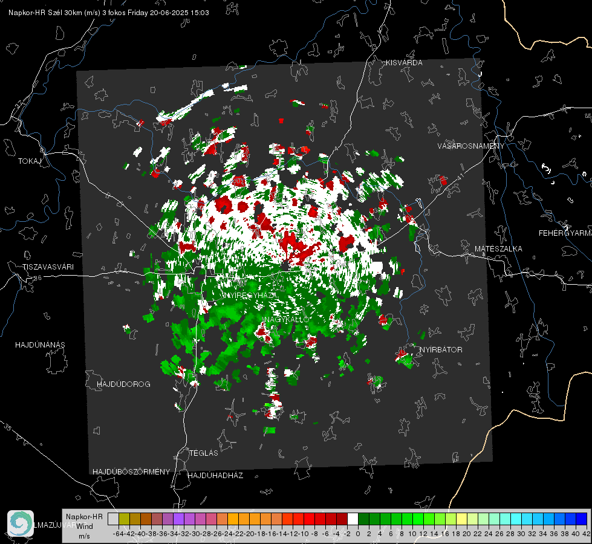Pick the grey first swatch in legend
592x544 pixels.
pos(113,519)
